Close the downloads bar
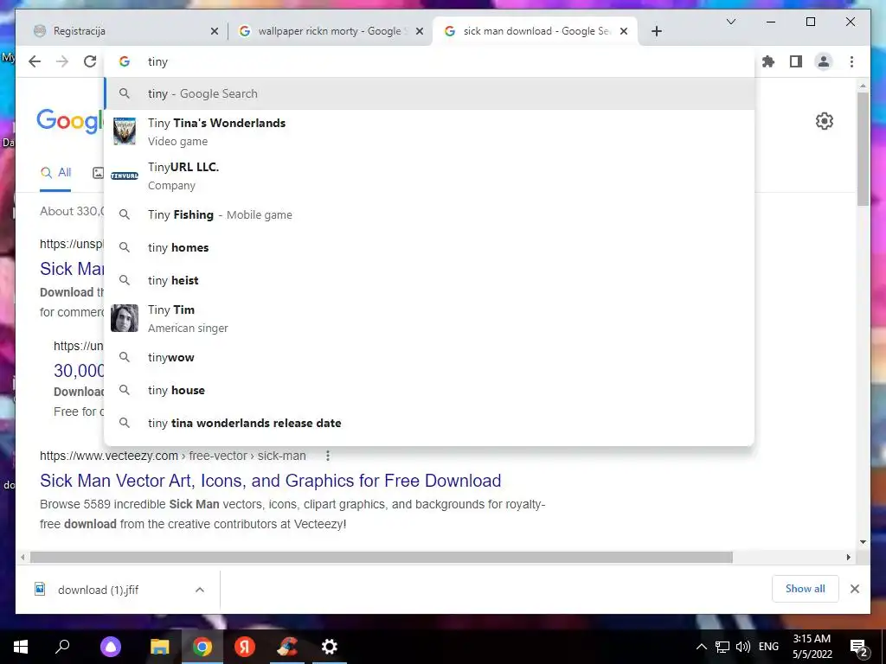This screenshot has width=886, height=664. (855, 589)
